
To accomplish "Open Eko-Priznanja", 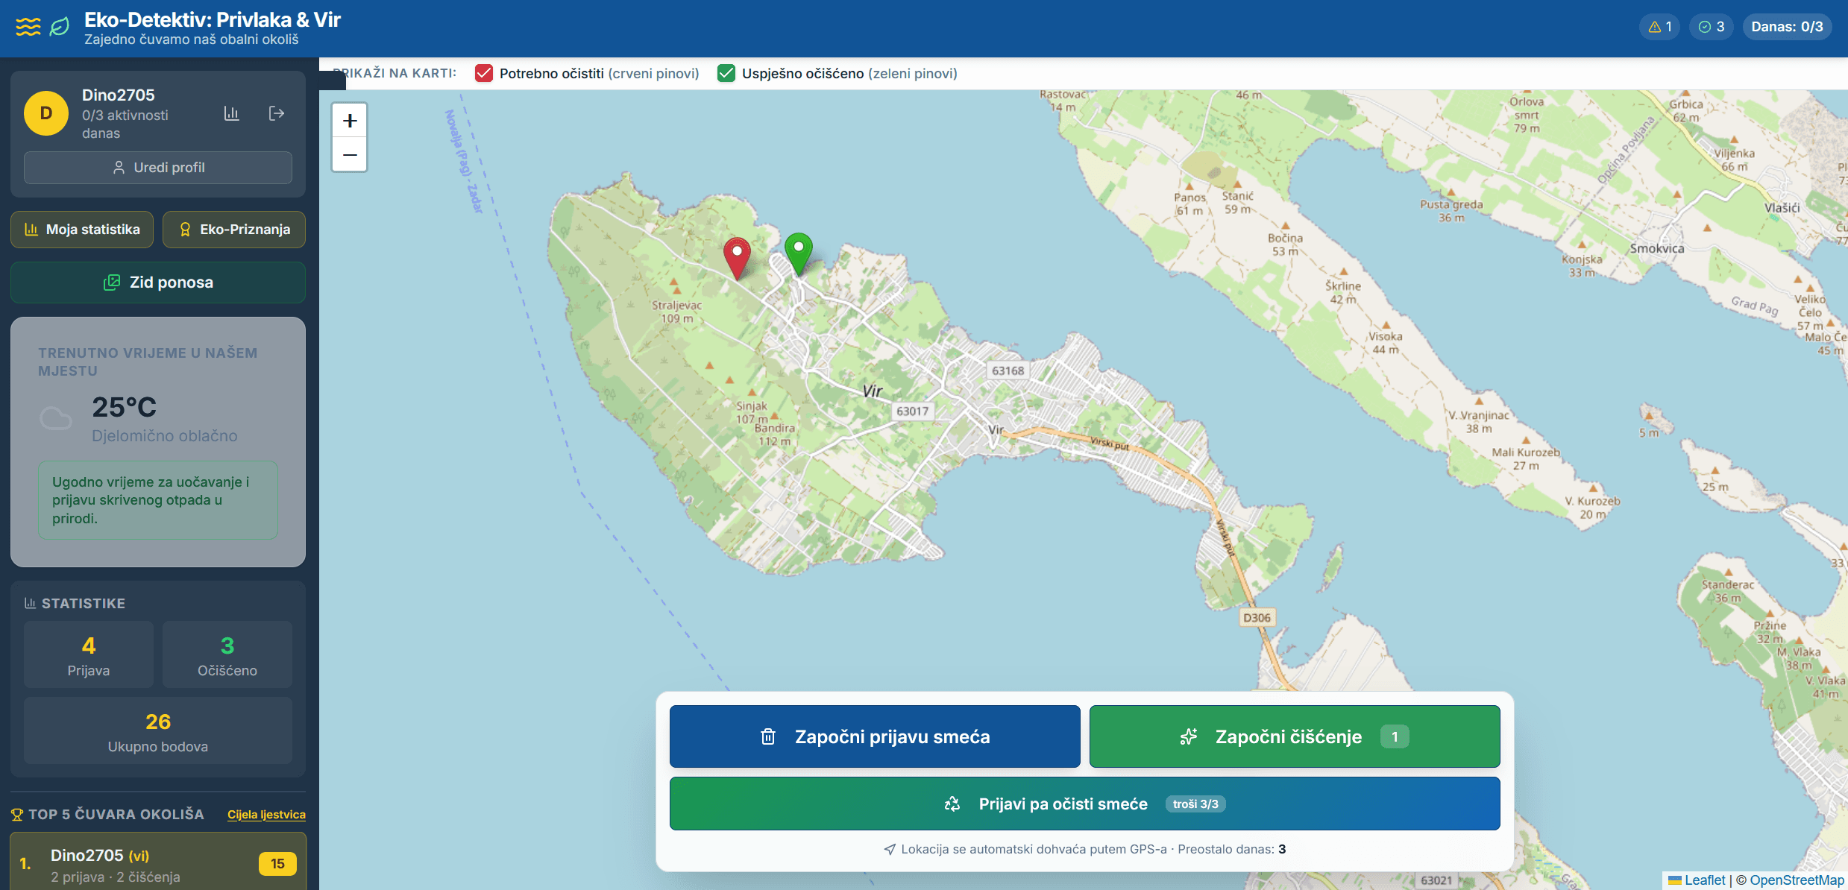I will (x=234, y=230).
